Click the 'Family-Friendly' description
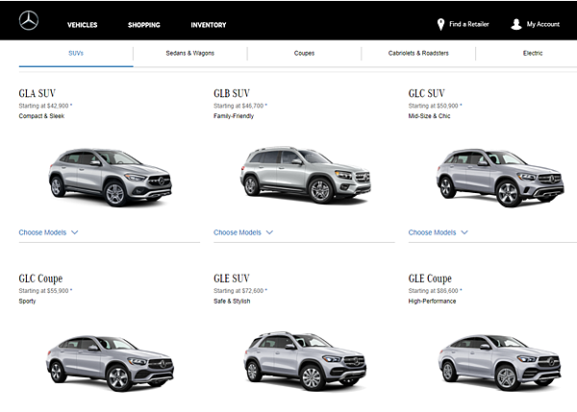 tap(234, 116)
